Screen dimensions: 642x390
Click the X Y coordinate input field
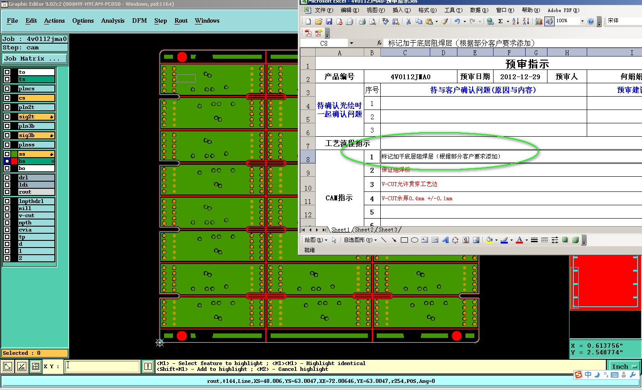(103, 366)
